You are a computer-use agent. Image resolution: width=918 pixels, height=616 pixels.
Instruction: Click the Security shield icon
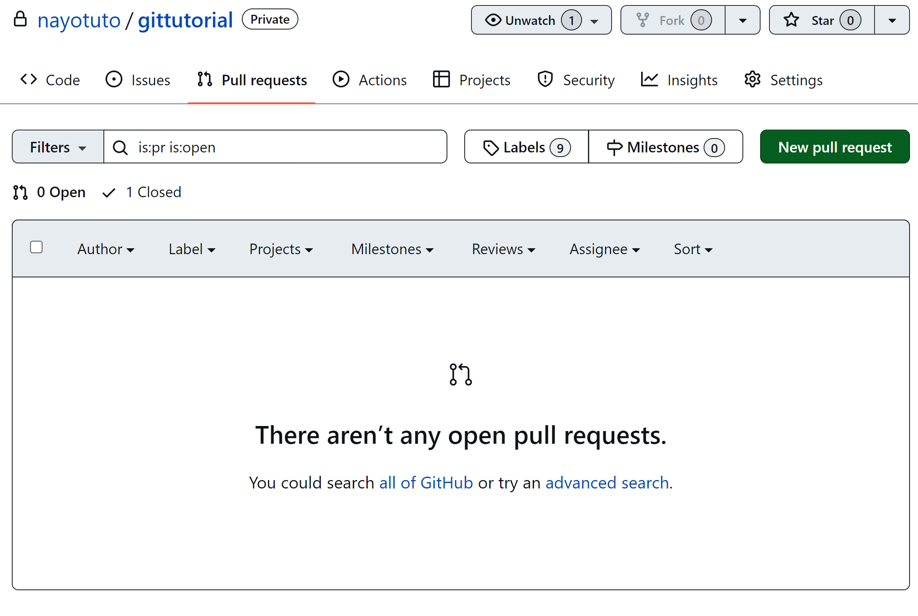pos(545,79)
